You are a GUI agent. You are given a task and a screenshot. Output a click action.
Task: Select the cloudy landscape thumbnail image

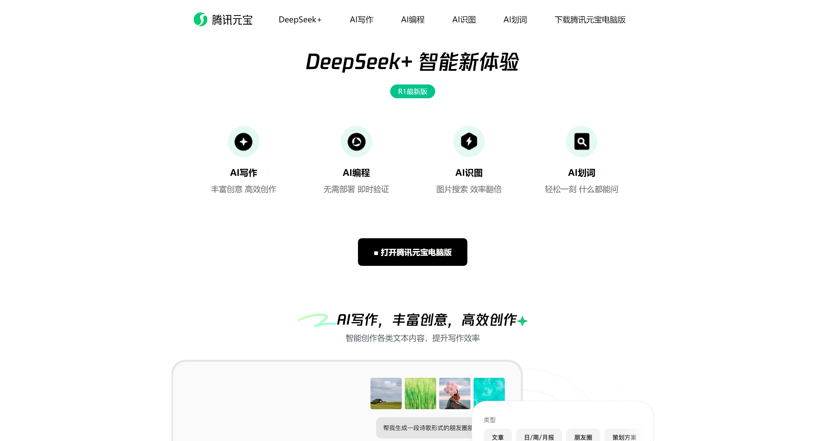coord(386,393)
